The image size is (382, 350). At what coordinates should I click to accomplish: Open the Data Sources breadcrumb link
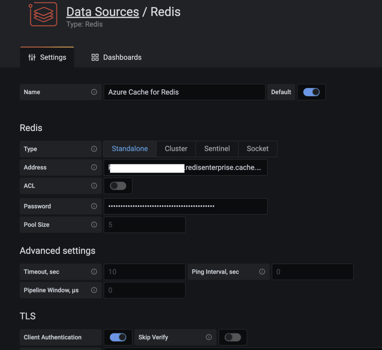pos(102,12)
